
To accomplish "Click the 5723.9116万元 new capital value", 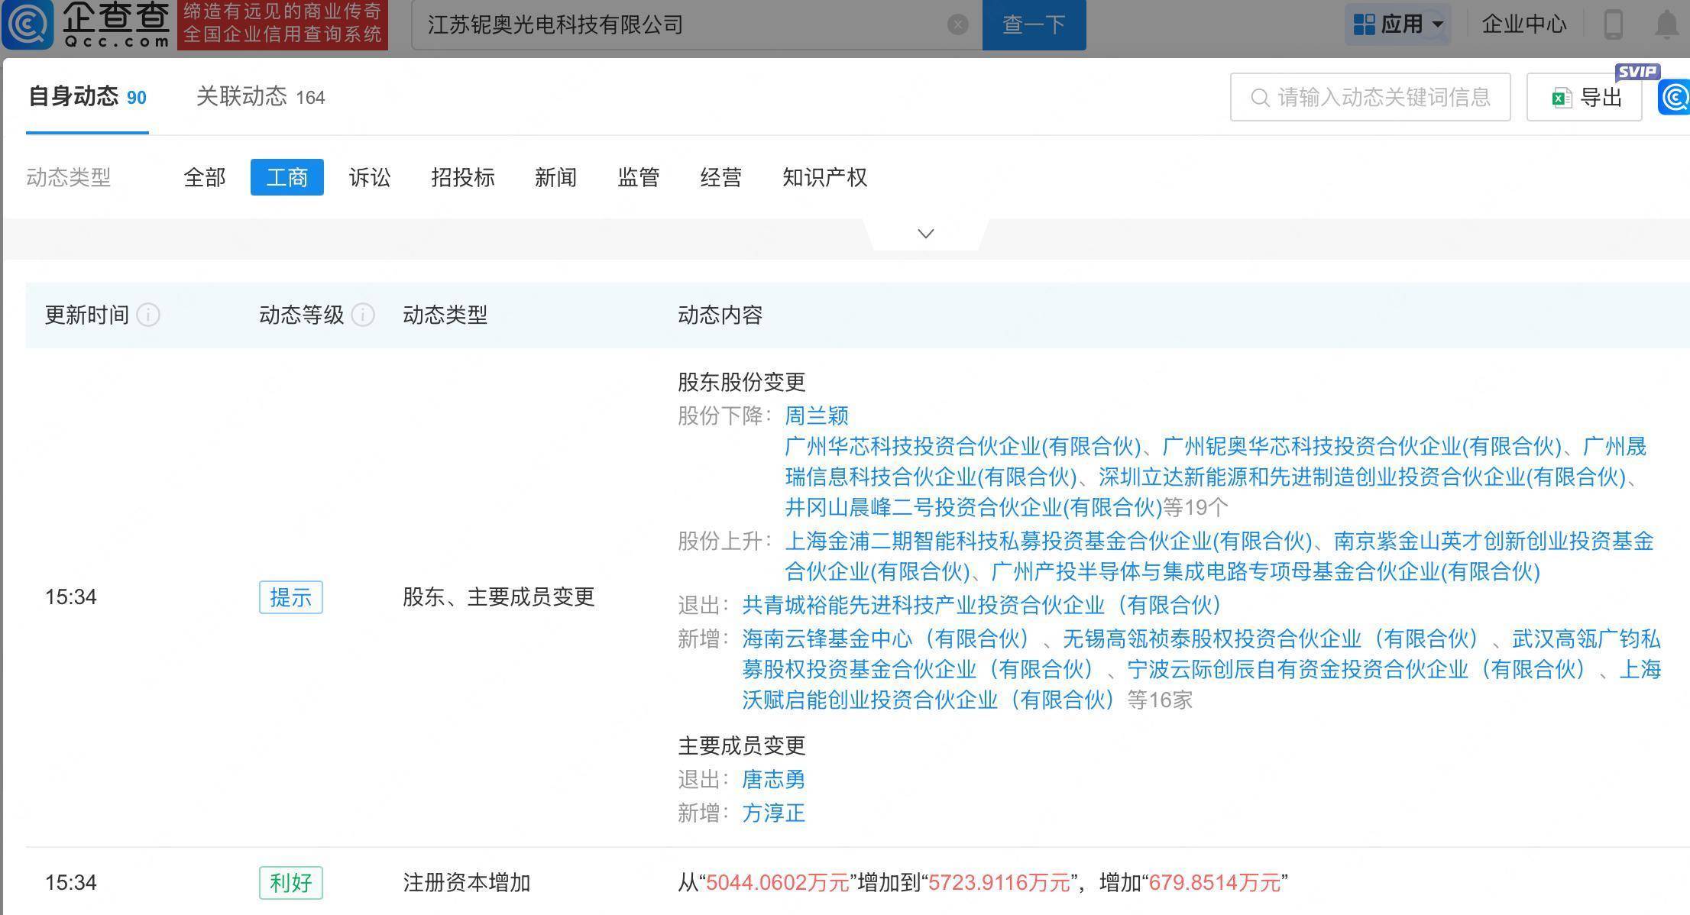I will [x=999, y=883].
